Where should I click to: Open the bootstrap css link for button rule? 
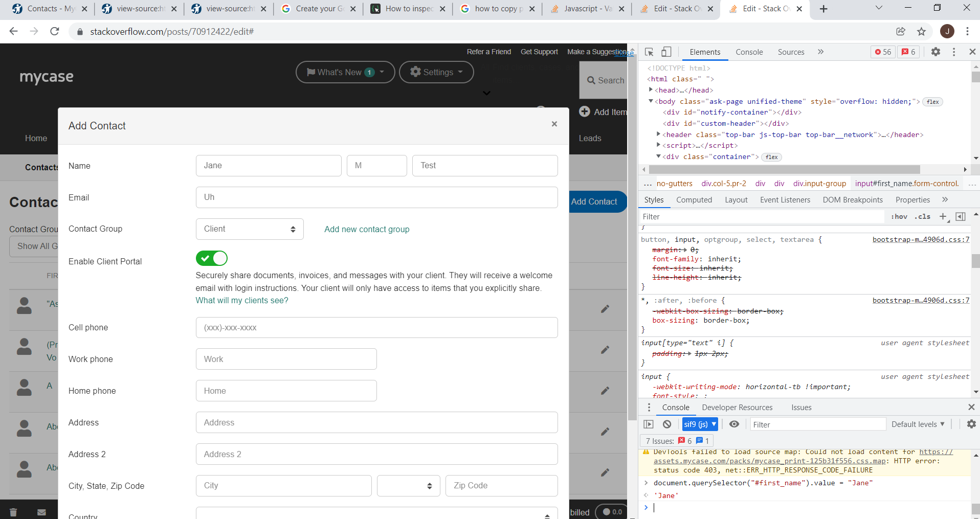tap(921, 239)
